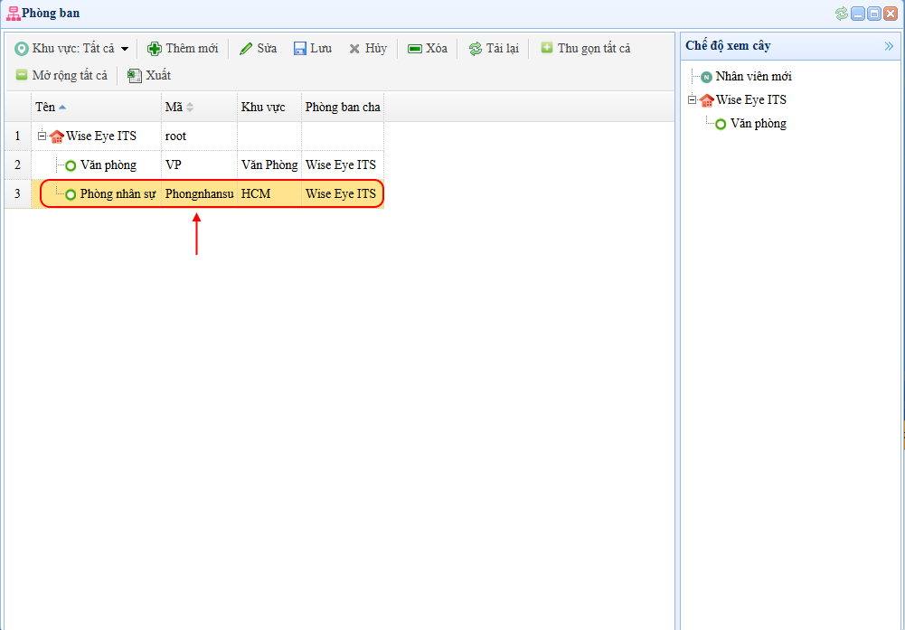Image resolution: width=905 pixels, height=630 pixels.
Task: Select the Văn phòng row in grid
Action: tap(108, 165)
